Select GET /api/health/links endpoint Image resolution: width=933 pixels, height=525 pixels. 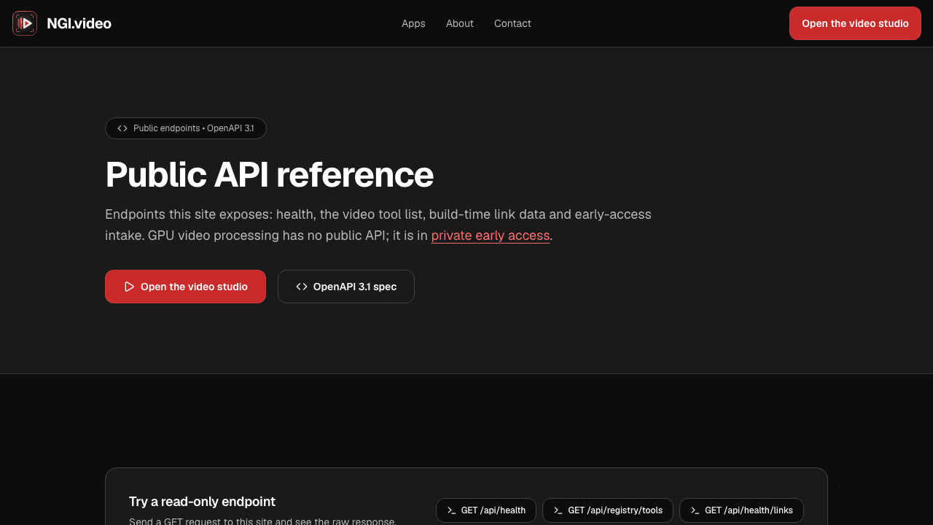coord(741,510)
